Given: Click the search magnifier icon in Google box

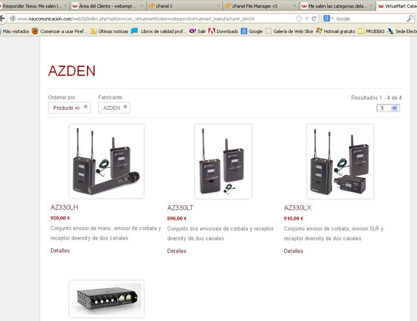Looking at the screenshot, I should (410, 19).
